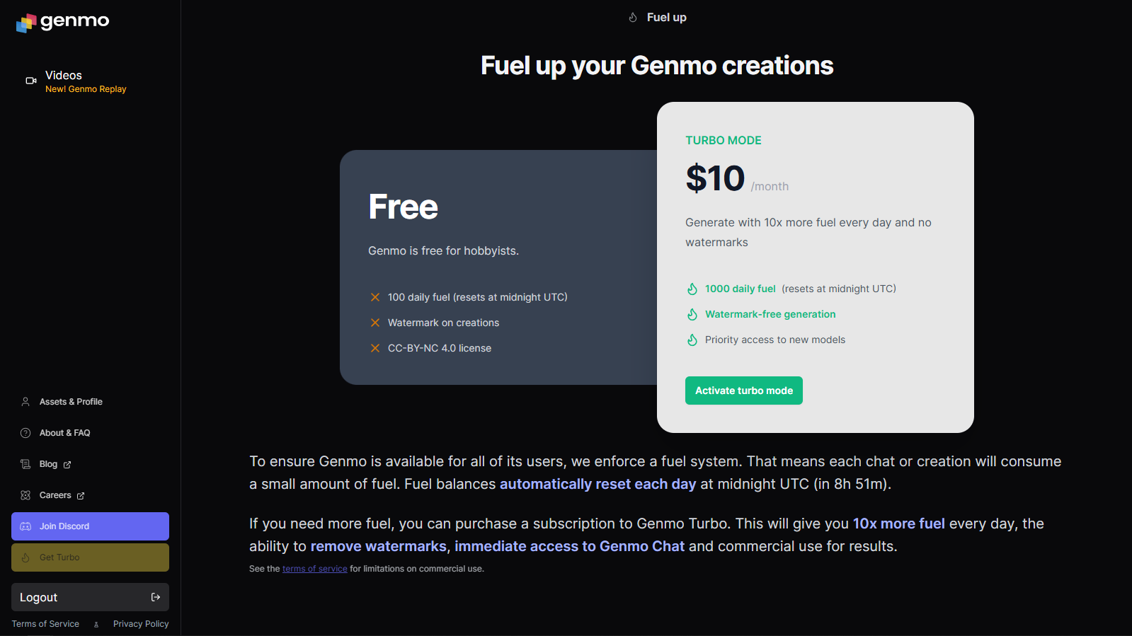Open Privacy Policy in footer

point(141,624)
